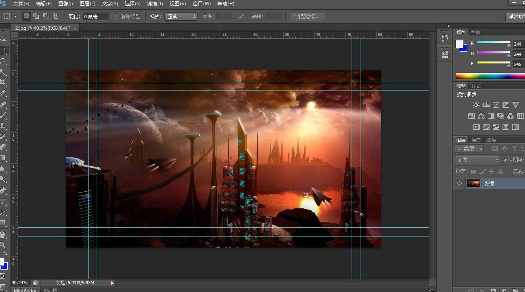
Task: Add a Color Balance adjustment
Action: point(481,116)
